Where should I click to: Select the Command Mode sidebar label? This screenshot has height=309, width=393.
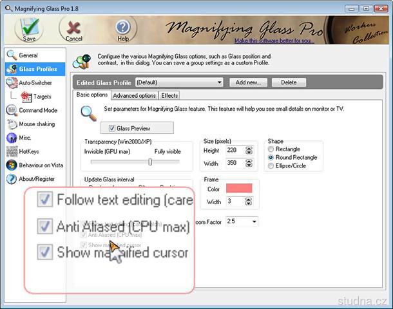[38, 110]
